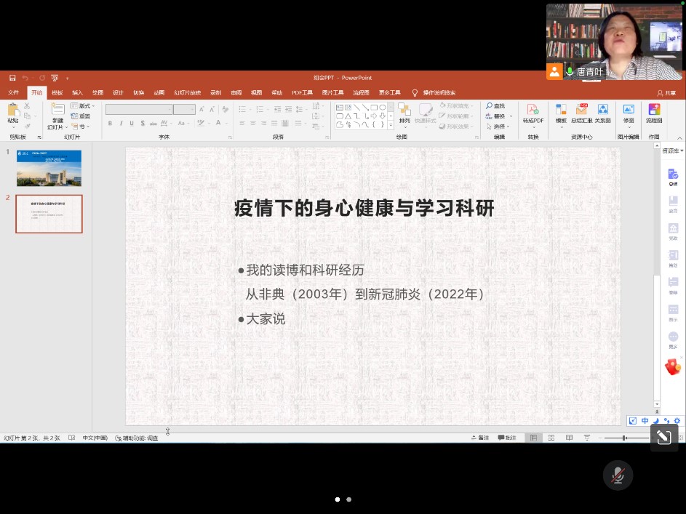Viewport: 686px width, 514px height.
Task: Click the Share (共享) button
Action: pyautogui.click(x=666, y=93)
